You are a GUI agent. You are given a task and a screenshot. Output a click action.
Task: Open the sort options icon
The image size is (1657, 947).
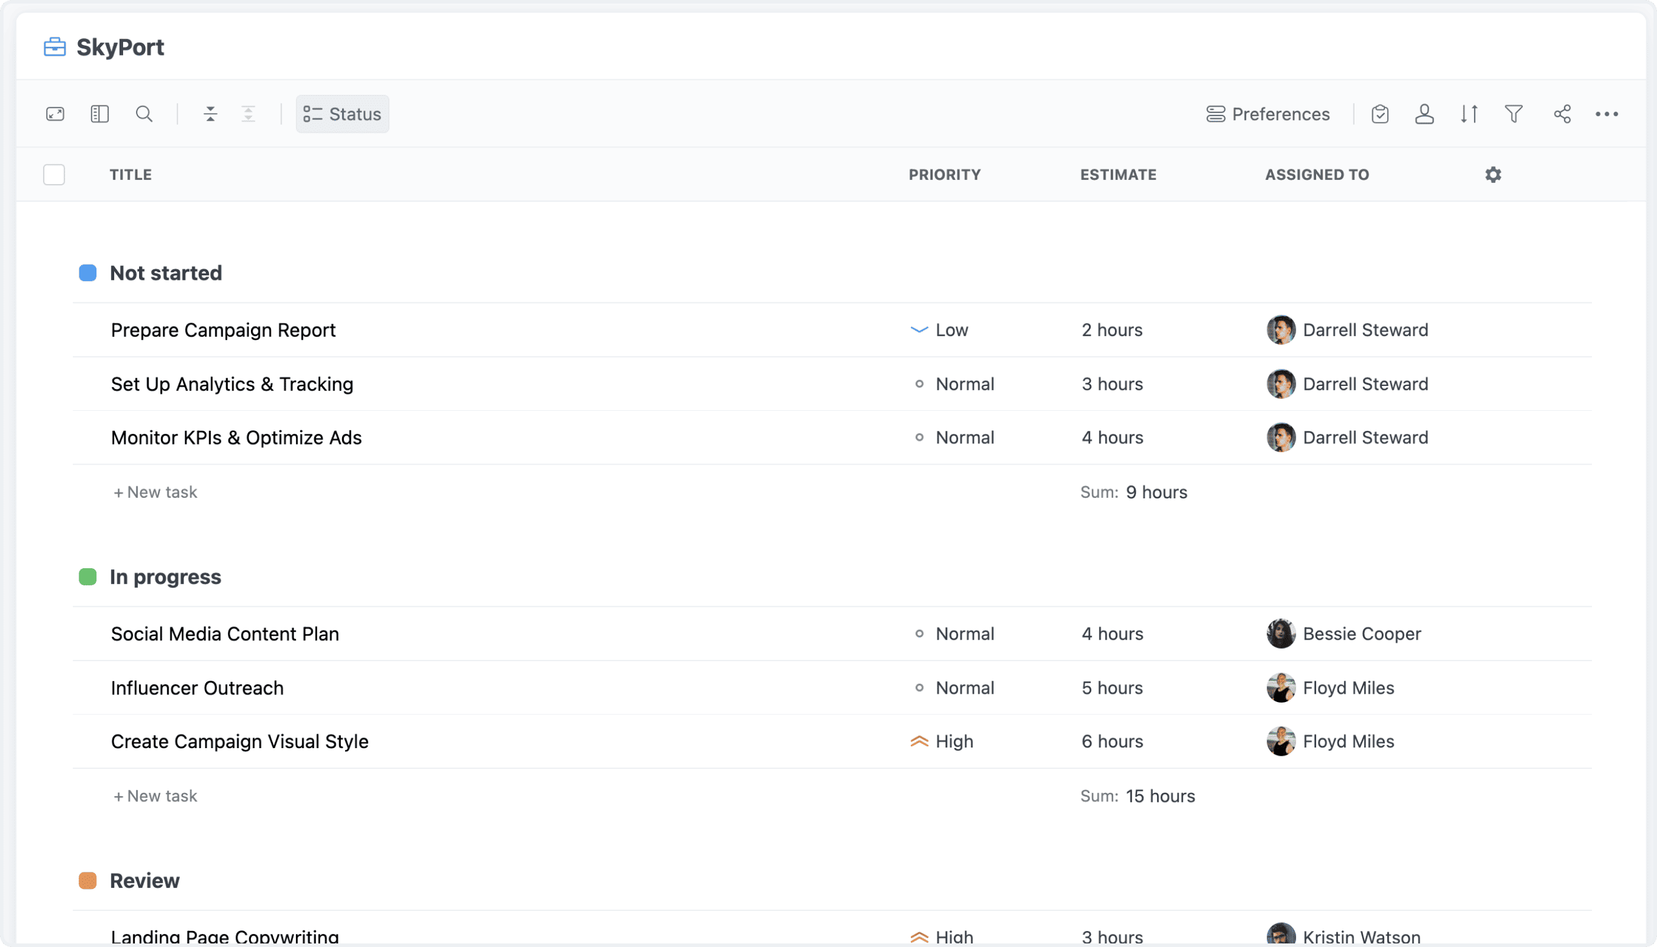(1468, 114)
